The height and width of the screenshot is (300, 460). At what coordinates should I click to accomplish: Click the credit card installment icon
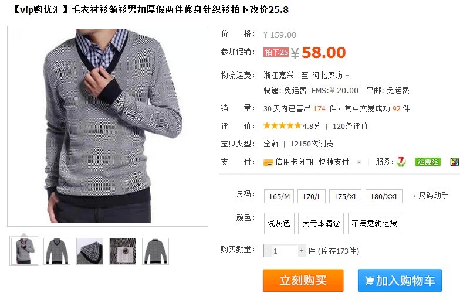(268, 163)
